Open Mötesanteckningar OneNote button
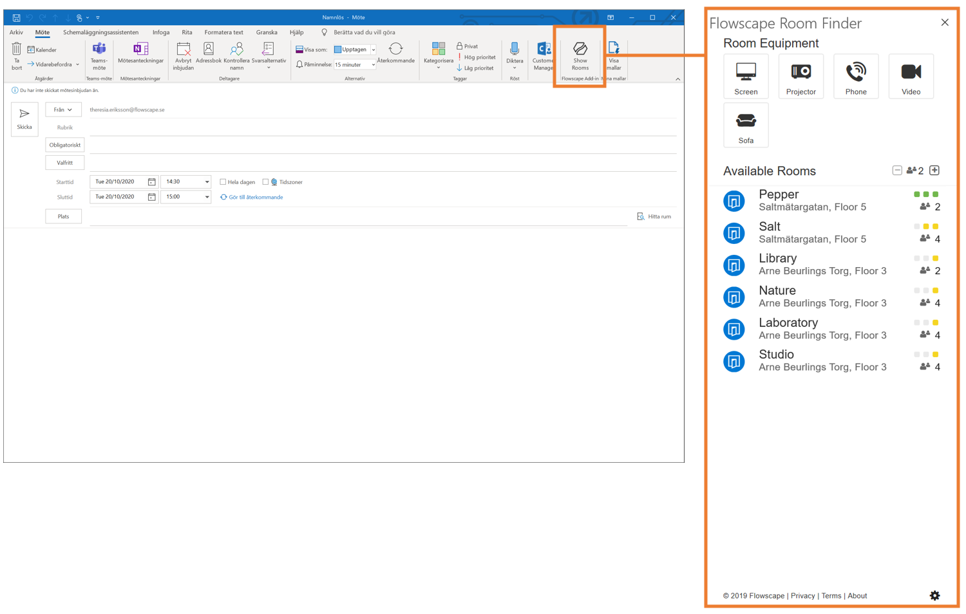The image size is (966, 614). 140,53
